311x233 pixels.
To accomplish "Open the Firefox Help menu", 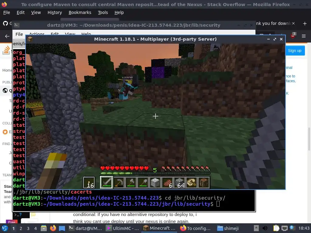I will pyautogui.click(x=119, y=12).
